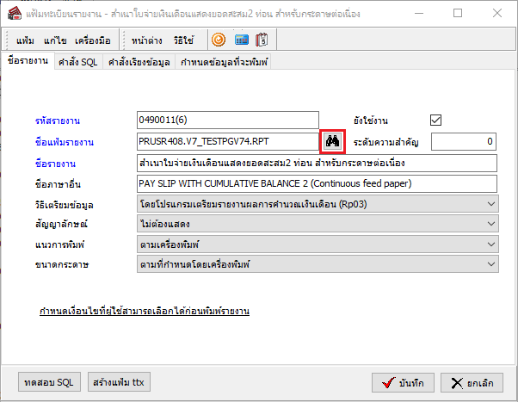Image resolution: width=518 pixels, height=402 pixels.
Task: Switch to the คำสั่งเรียงข้อมูล tab
Action: coord(139,62)
